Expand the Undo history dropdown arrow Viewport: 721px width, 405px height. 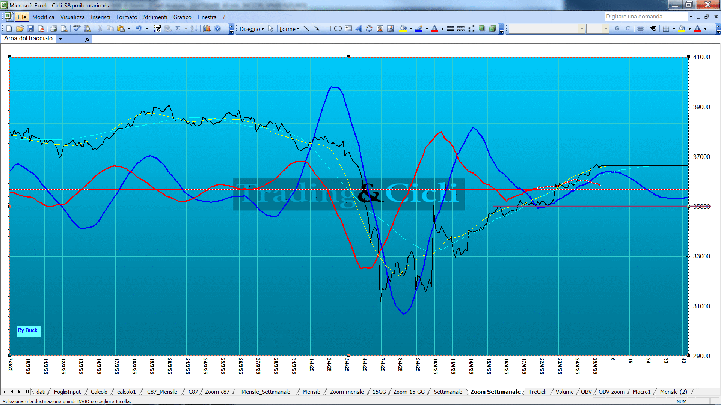click(x=147, y=28)
